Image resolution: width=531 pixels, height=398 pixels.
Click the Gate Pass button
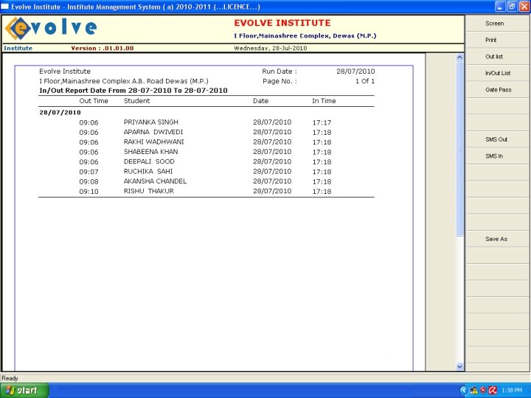[x=498, y=90]
